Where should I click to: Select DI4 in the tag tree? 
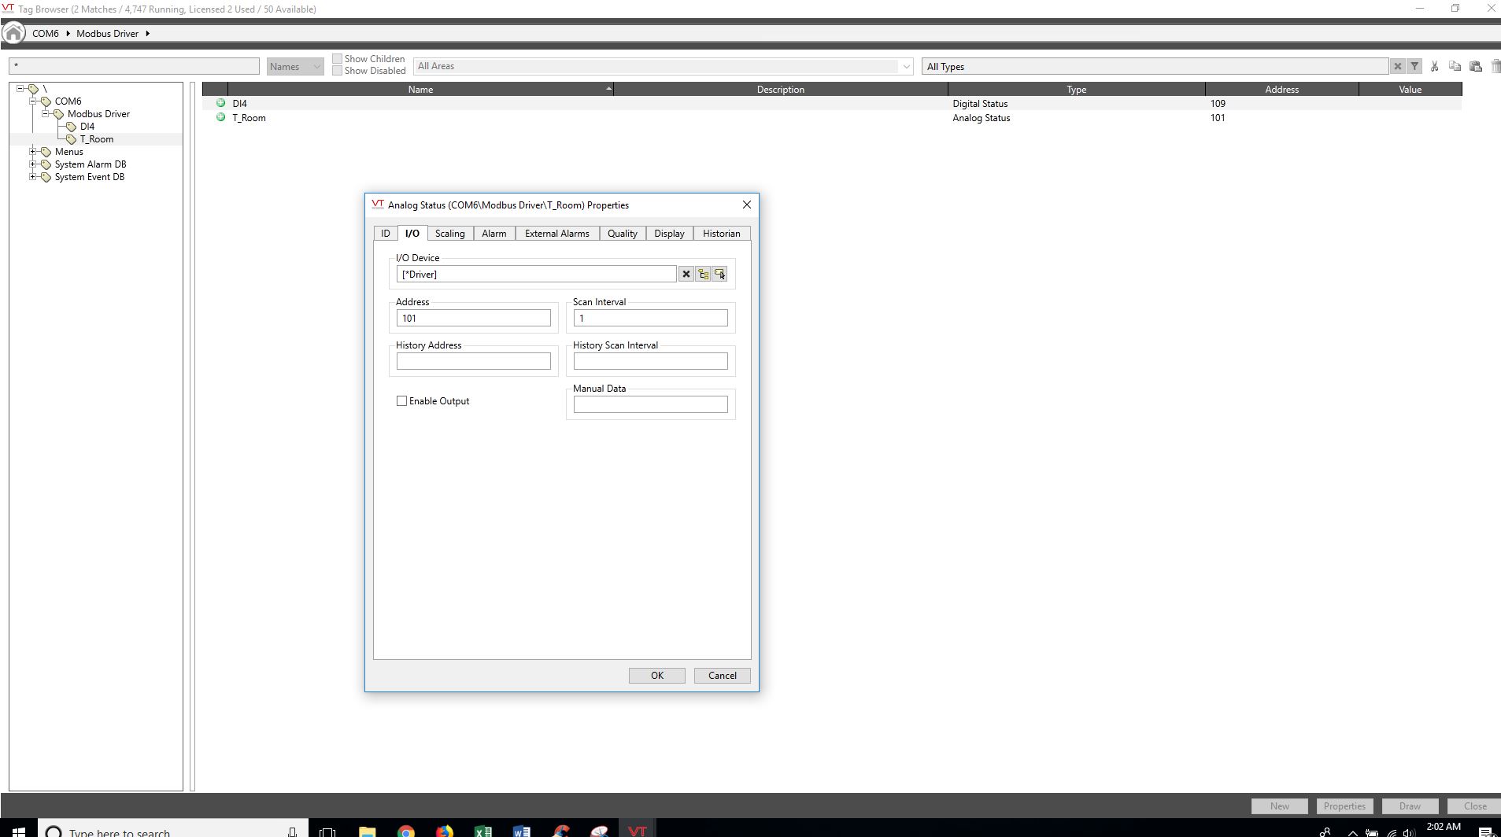coord(87,127)
